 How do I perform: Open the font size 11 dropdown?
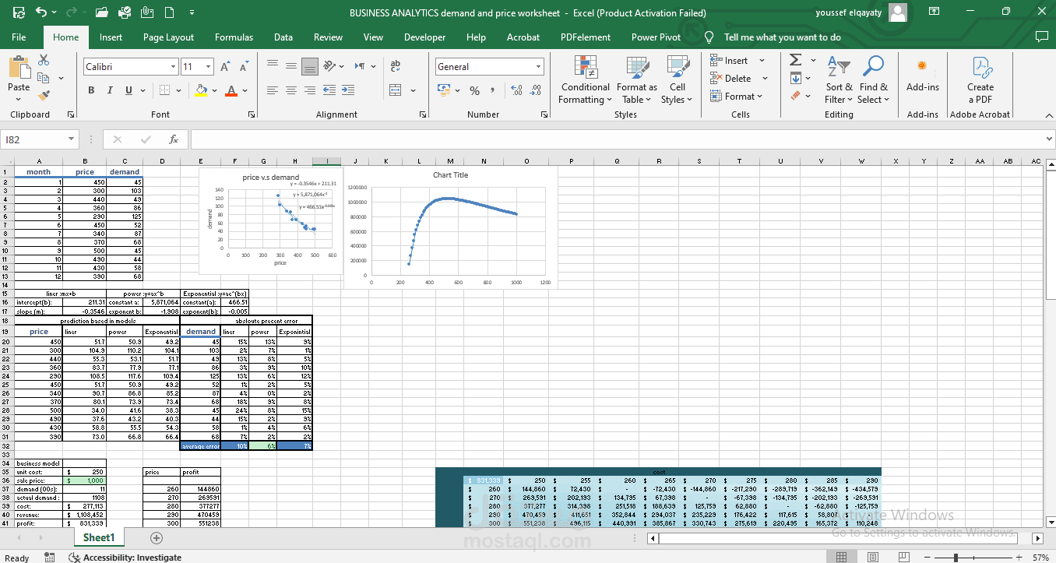pos(208,67)
